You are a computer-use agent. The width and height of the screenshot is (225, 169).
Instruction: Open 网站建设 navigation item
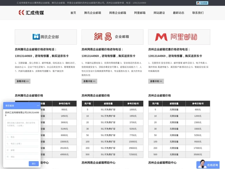point(159,13)
